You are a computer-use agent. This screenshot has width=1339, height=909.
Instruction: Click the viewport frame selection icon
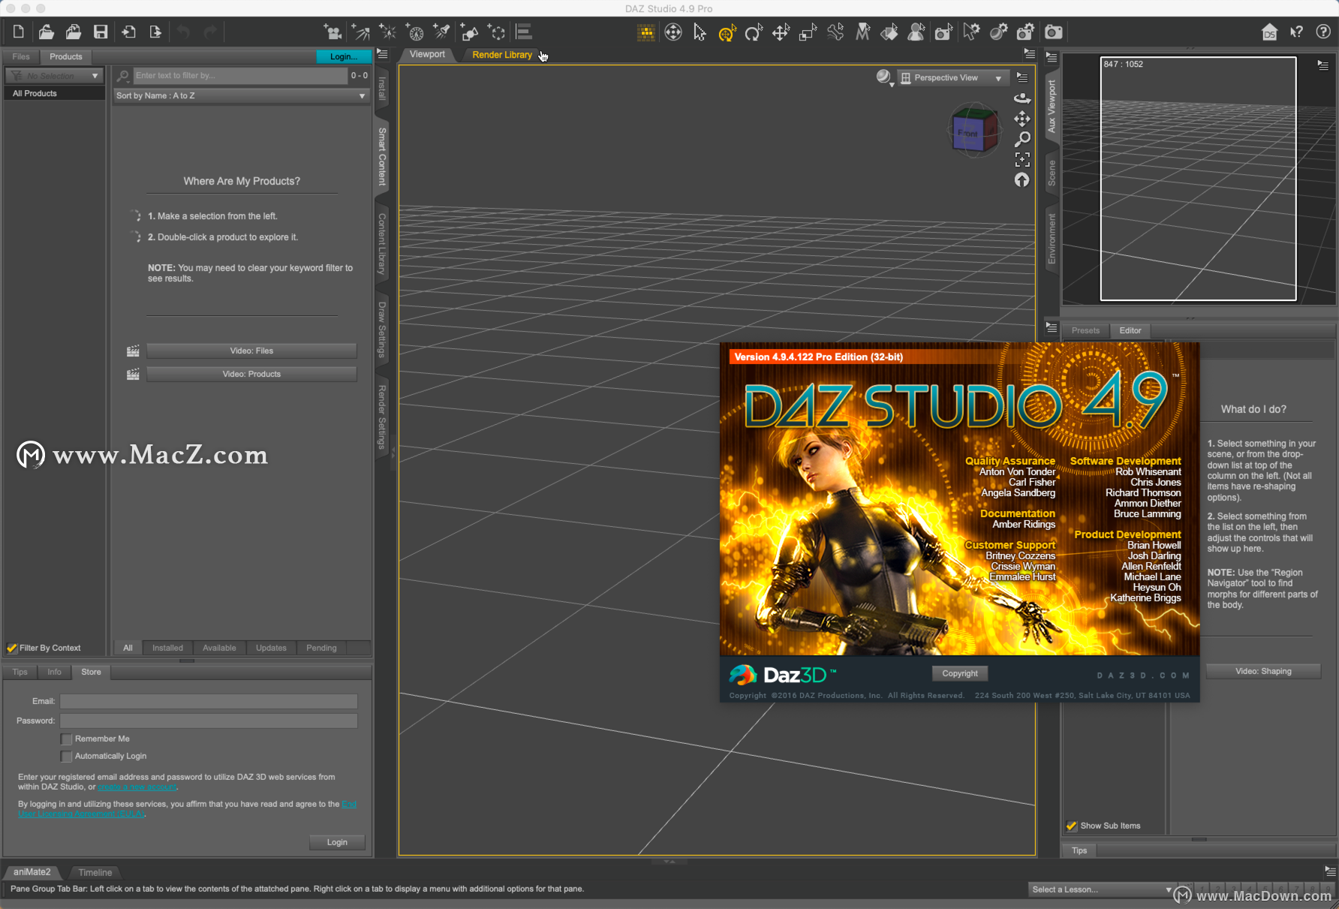coord(1022,159)
